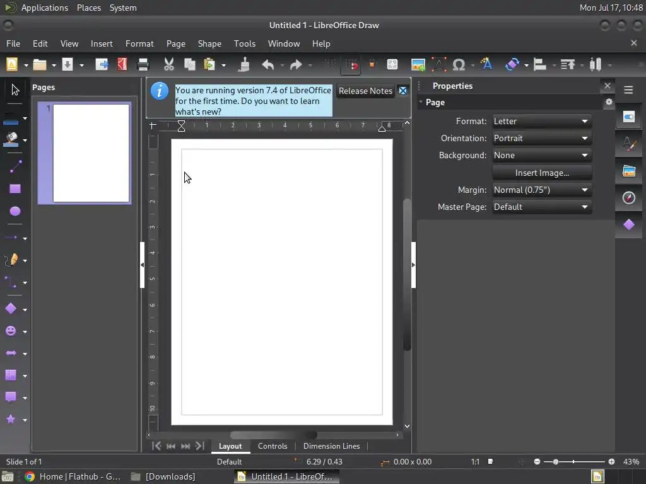Click the 43% zoom level in status bar
Viewport: 646px width, 484px height.
(631, 462)
